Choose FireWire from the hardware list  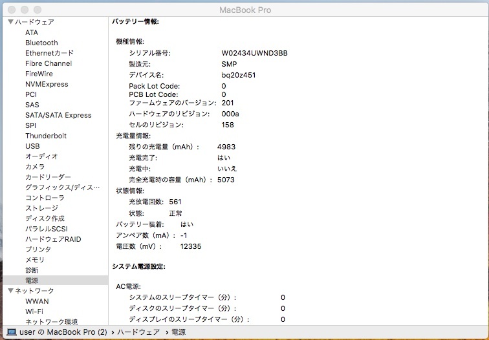39,74
